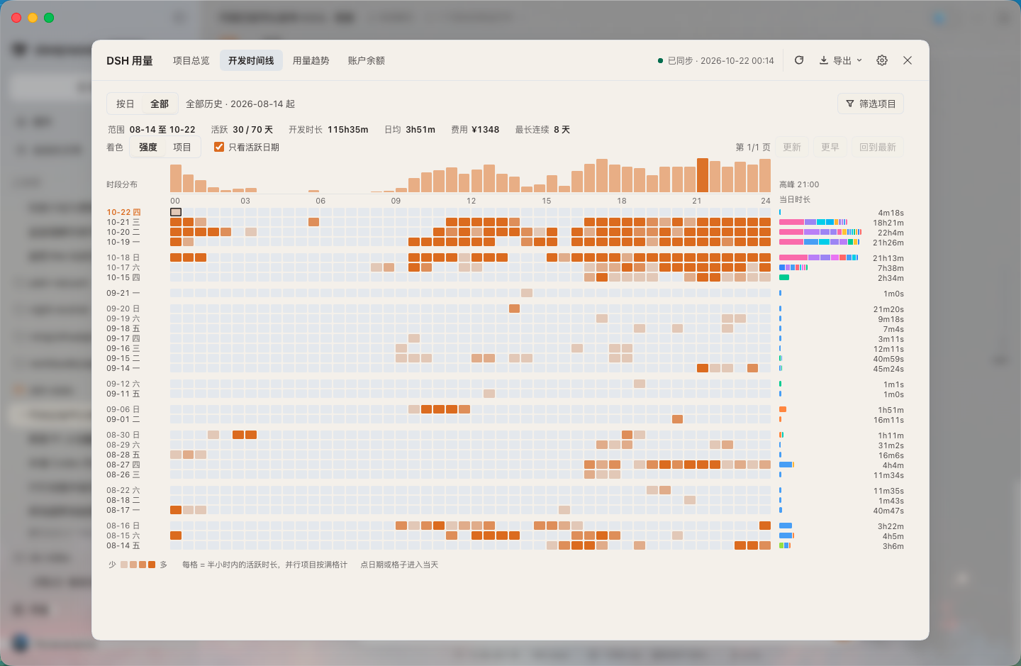Click the 09-12 六 date label

(123, 384)
